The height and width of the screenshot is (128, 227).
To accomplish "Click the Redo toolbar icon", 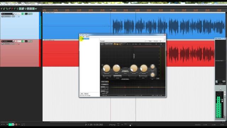I will click(15, 9).
